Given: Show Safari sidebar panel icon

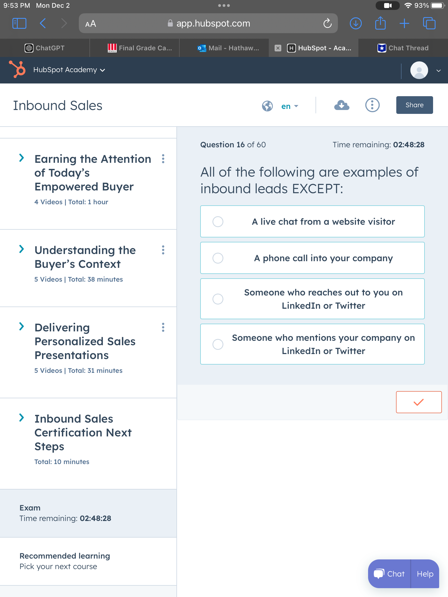Looking at the screenshot, I should (19, 23).
